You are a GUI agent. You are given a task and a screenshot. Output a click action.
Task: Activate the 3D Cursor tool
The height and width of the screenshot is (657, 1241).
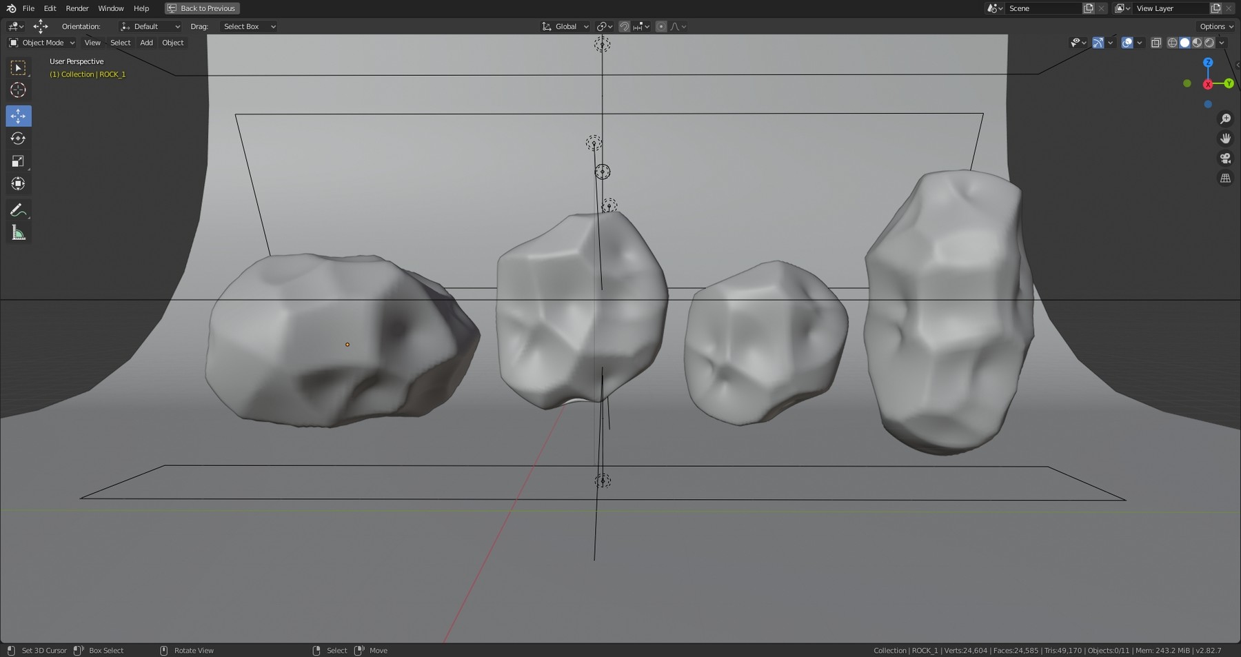point(19,90)
